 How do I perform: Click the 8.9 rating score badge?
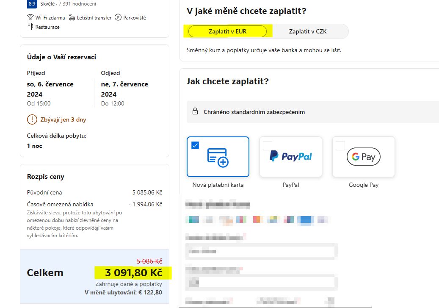click(x=32, y=4)
